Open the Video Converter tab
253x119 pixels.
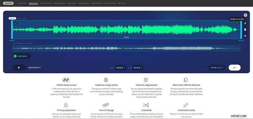point(59,3)
